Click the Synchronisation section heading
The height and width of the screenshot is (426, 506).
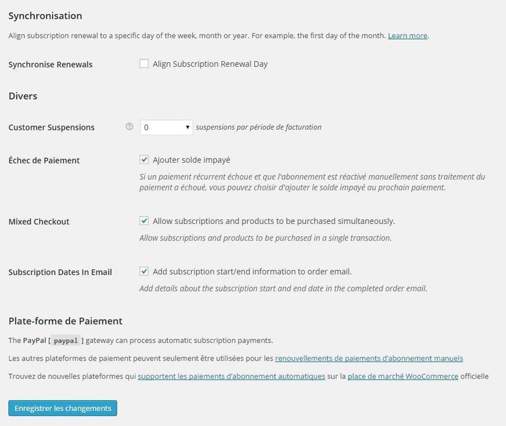45,16
